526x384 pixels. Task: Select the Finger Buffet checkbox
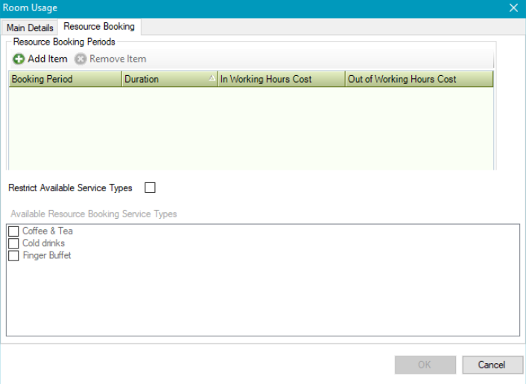(x=13, y=256)
